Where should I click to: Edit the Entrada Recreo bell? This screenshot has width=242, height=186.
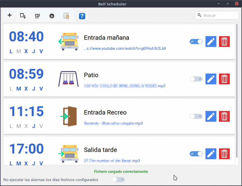pyautogui.click(x=211, y=116)
